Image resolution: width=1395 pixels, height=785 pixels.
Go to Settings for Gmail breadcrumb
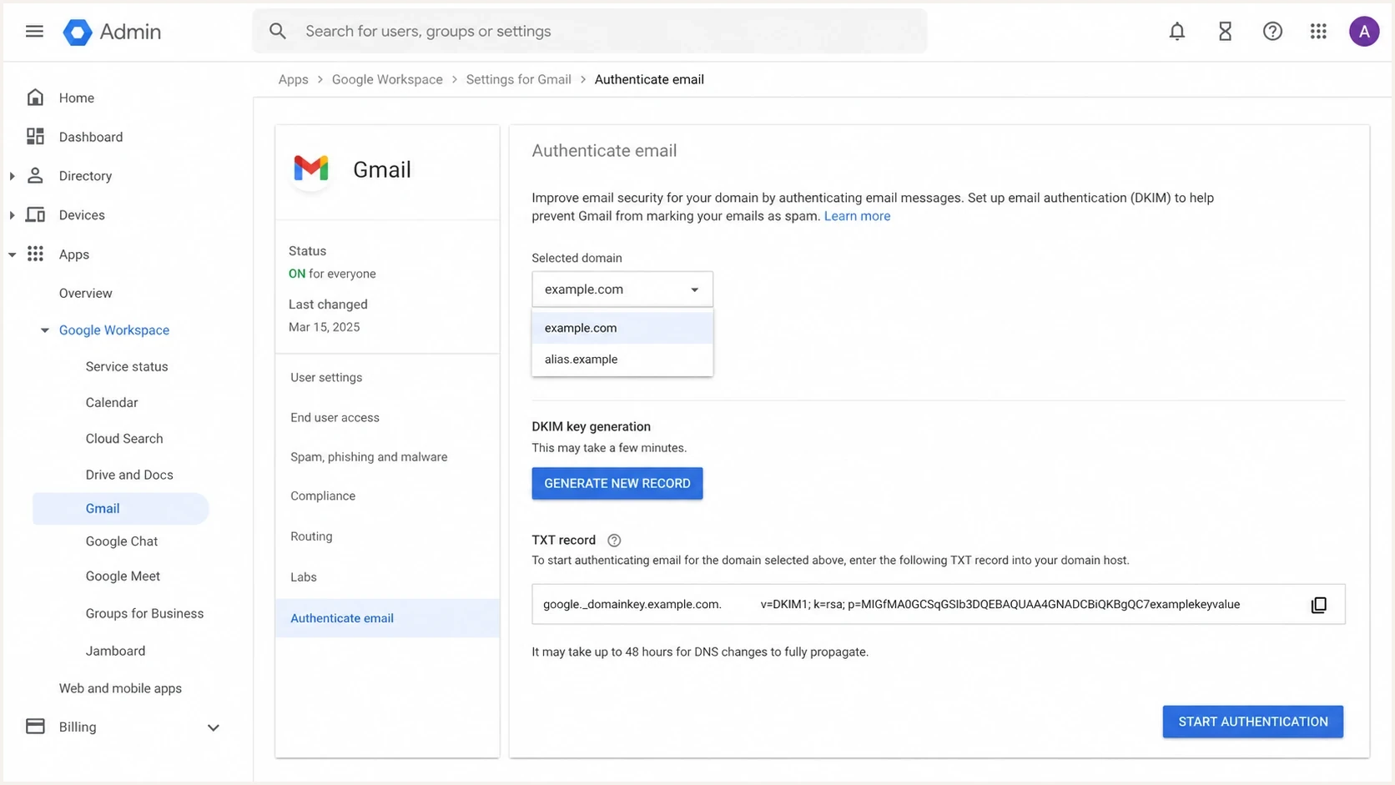coord(518,79)
